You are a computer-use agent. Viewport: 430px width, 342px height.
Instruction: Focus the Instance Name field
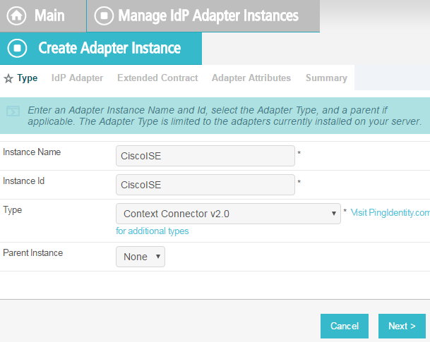coord(205,156)
